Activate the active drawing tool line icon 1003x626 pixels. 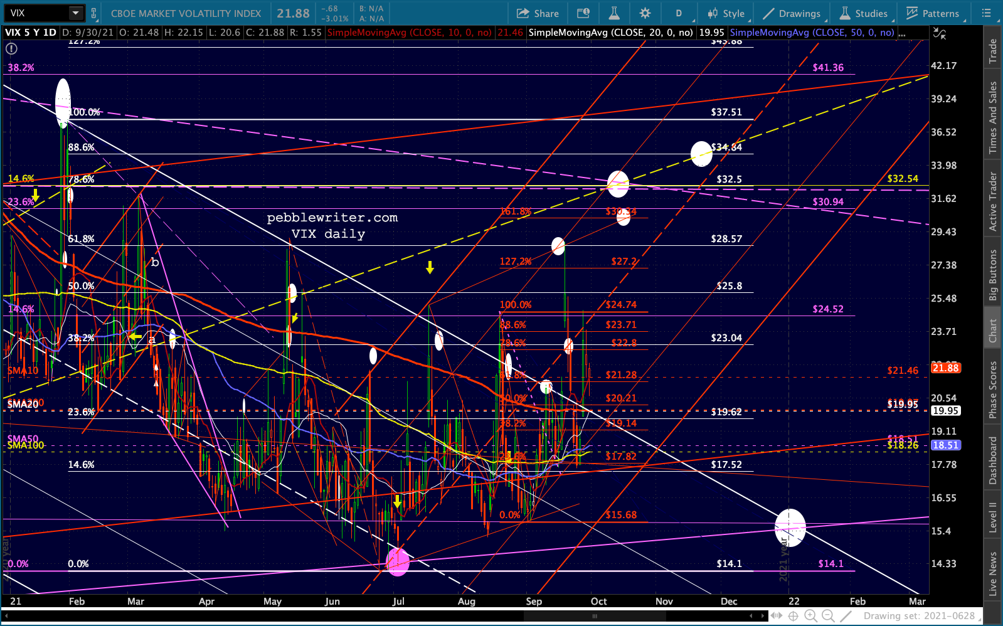[x=846, y=616]
